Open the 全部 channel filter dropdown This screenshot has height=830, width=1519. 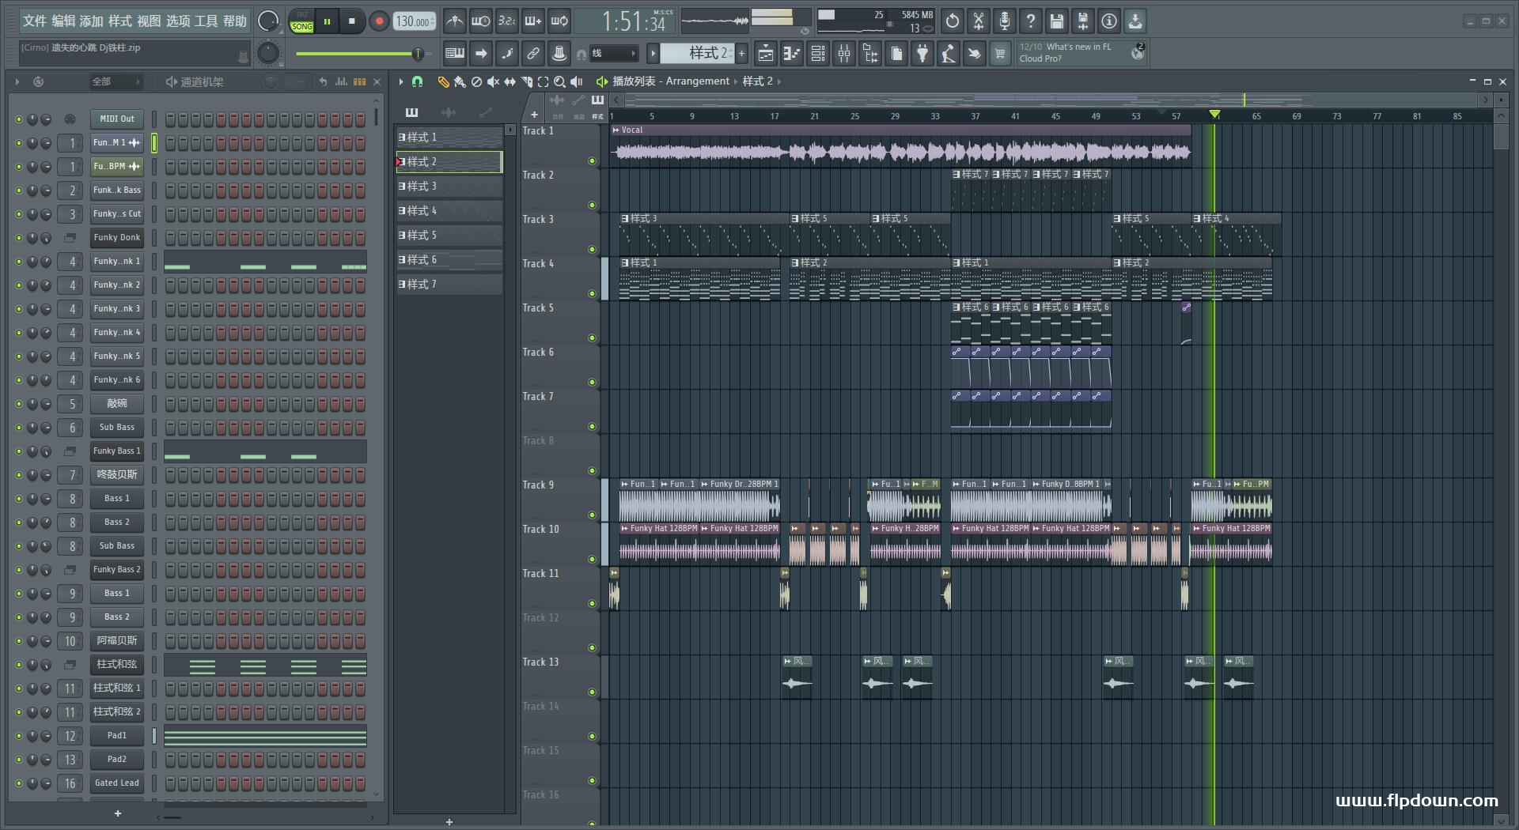[x=115, y=81]
